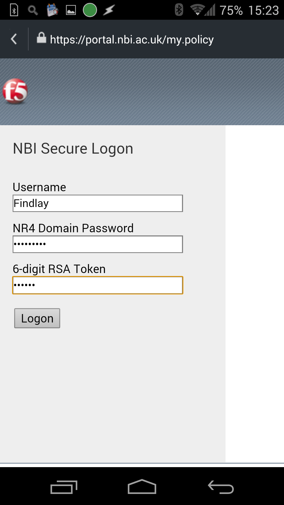Tap the Android back navigation button
This screenshot has height=505, width=284.
[x=221, y=487]
